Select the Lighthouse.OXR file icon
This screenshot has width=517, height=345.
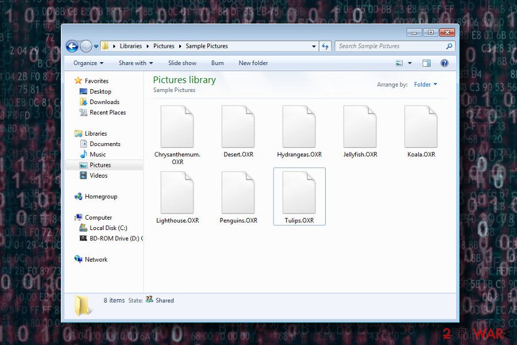[177, 193]
